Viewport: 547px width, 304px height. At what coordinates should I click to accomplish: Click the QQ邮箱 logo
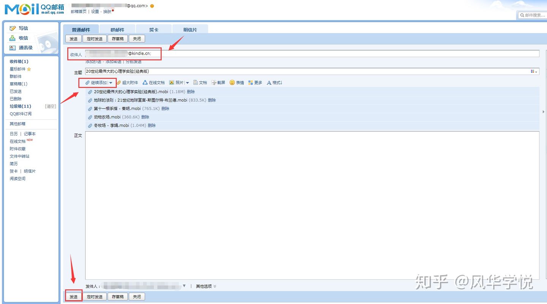click(35, 9)
